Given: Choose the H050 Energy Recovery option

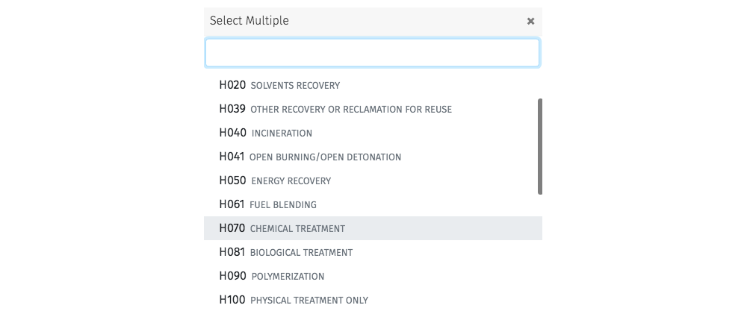Looking at the screenshot, I should pyautogui.click(x=373, y=181).
